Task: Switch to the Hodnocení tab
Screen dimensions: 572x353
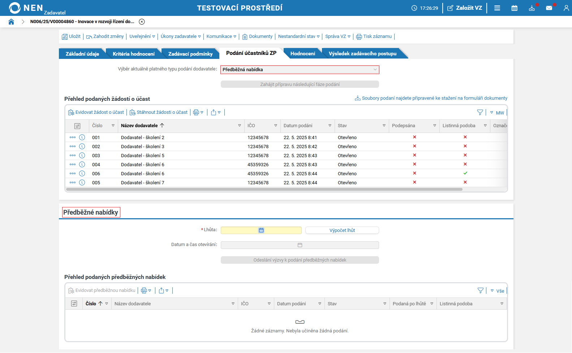Action: 302,53
